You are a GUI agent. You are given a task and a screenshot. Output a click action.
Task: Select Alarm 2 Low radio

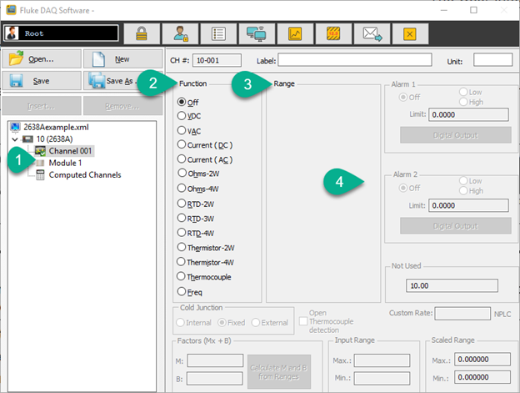click(x=463, y=180)
